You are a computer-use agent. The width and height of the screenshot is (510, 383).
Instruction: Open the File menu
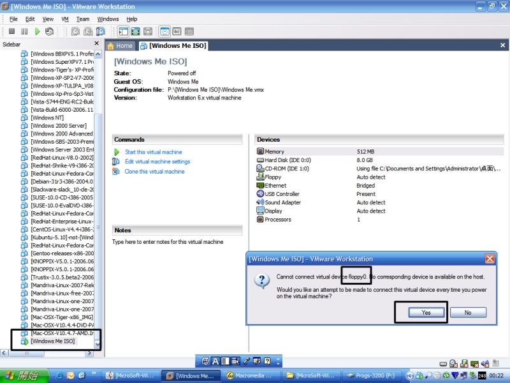pos(13,19)
